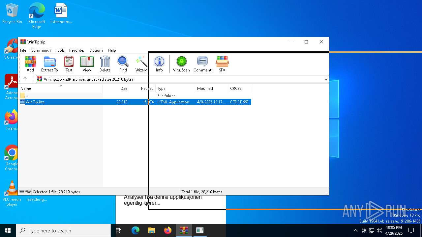Switch to WinRAR taskbar button
422x237 pixels.
tap(184, 230)
